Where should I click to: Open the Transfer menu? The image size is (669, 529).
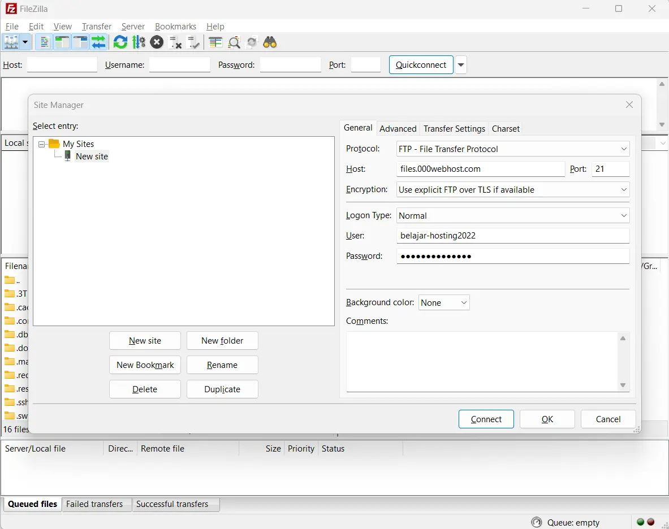pyautogui.click(x=97, y=27)
